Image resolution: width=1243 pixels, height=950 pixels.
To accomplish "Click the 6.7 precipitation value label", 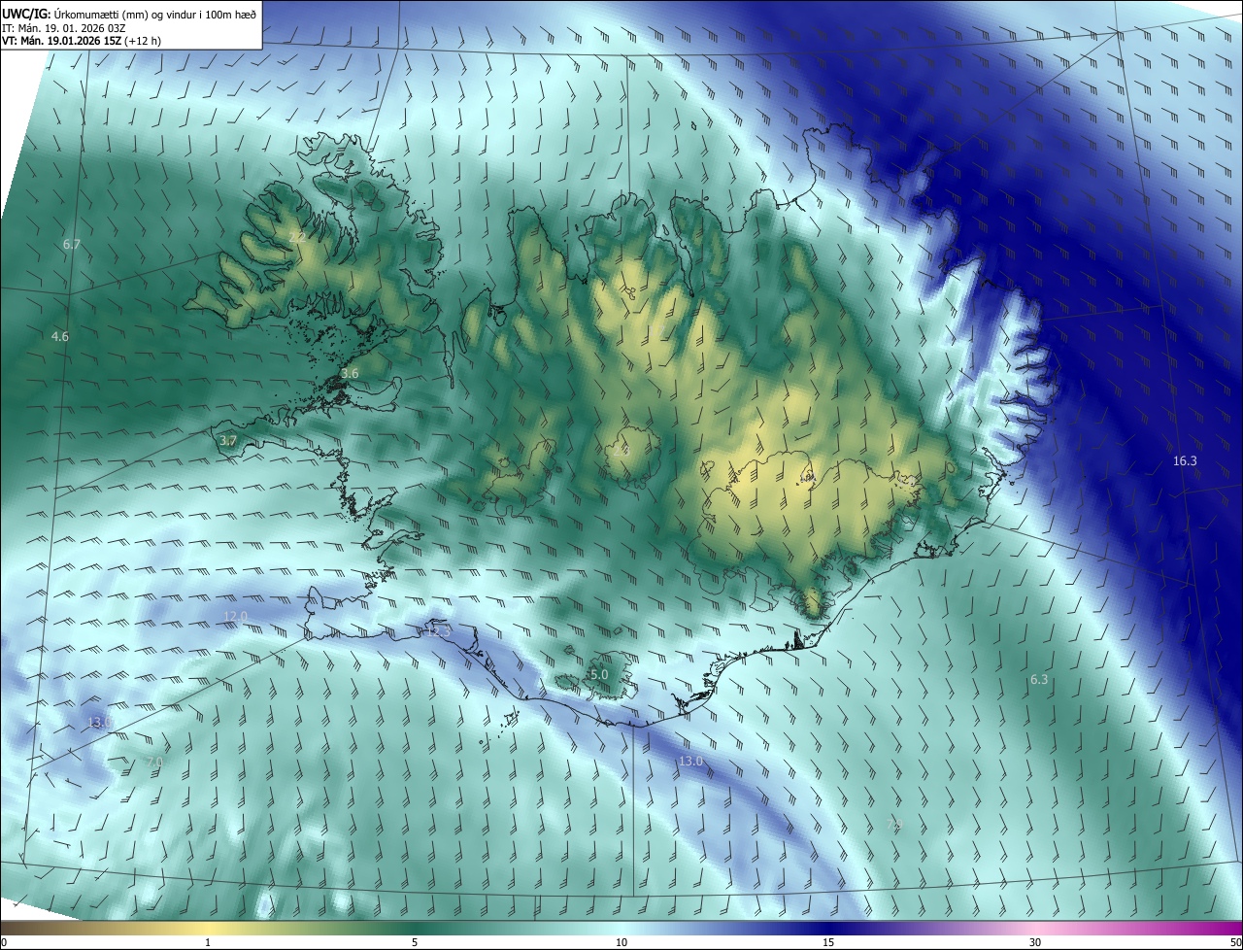I will (72, 245).
